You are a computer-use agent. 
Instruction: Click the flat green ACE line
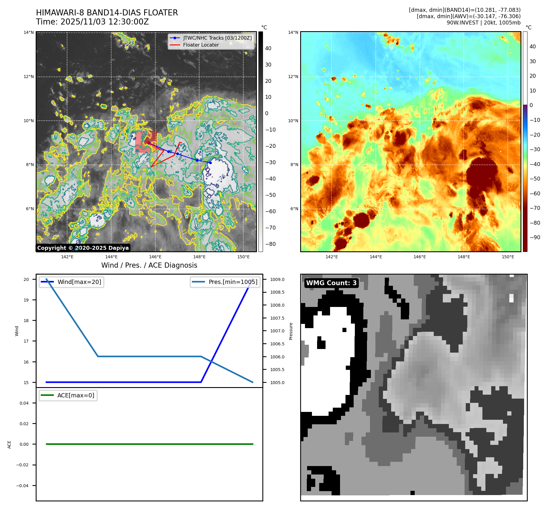point(149,444)
